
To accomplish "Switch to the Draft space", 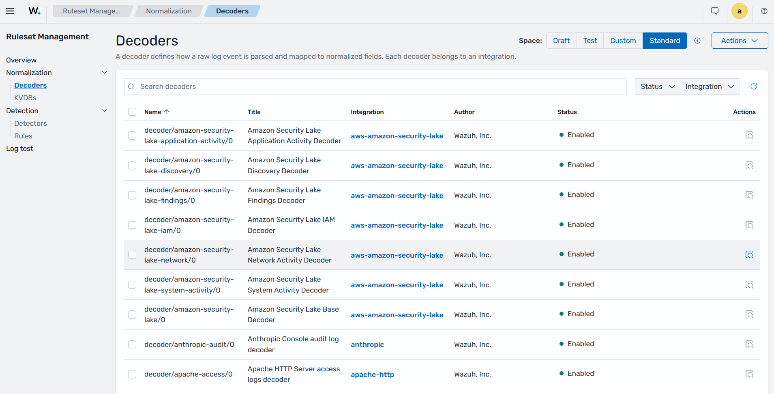I will point(562,41).
